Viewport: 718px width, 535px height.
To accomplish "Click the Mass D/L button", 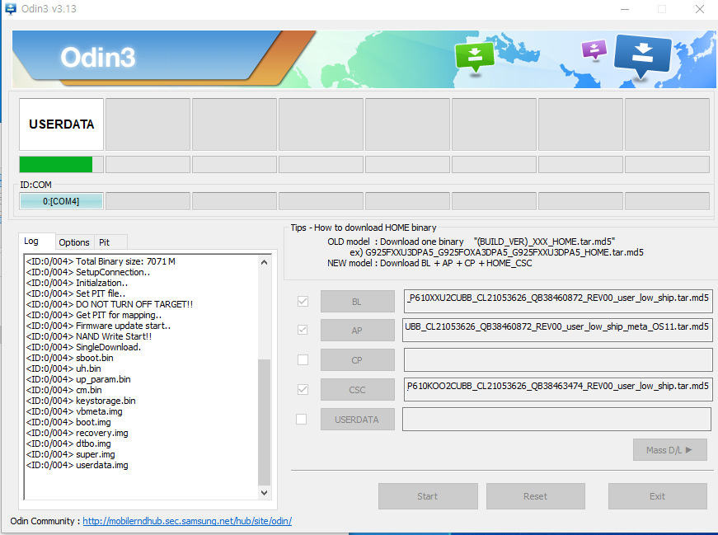I will (x=670, y=450).
